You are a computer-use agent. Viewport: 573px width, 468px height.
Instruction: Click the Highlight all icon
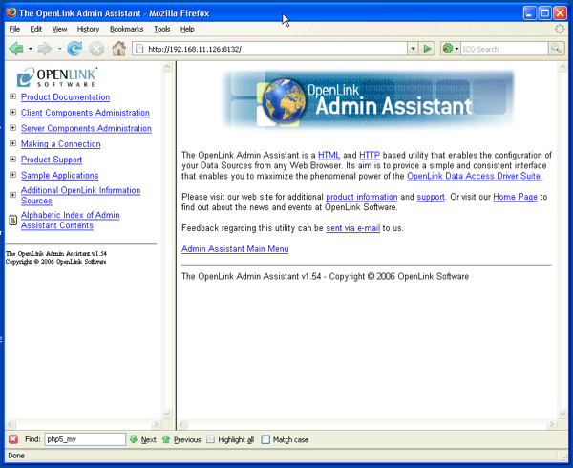210,439
